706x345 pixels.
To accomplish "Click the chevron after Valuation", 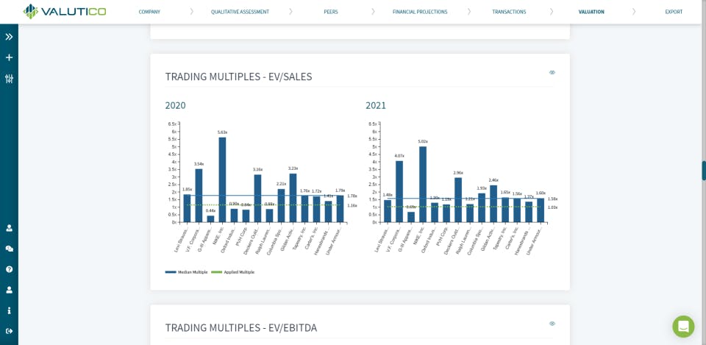I will point(634,12).
